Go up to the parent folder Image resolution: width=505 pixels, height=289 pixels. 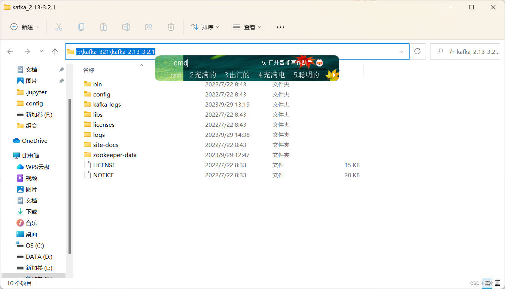(x=55, y=52)
